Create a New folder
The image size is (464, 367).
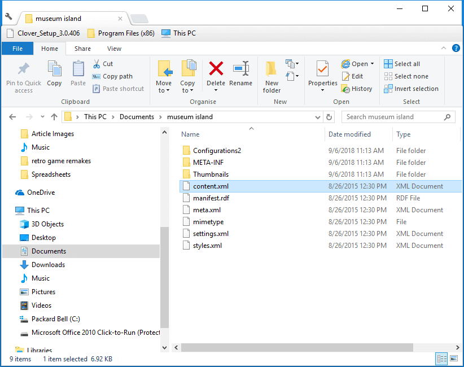tap(272, 77)
